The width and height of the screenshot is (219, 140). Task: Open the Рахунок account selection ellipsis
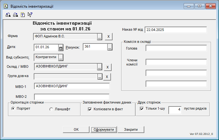(x=110, y=47)
